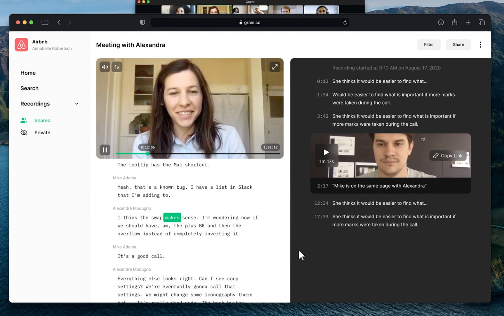The width and height of the screenshot is (504, 316).
Task: Go back with Safari back arrow
Action: coord(59,22)
